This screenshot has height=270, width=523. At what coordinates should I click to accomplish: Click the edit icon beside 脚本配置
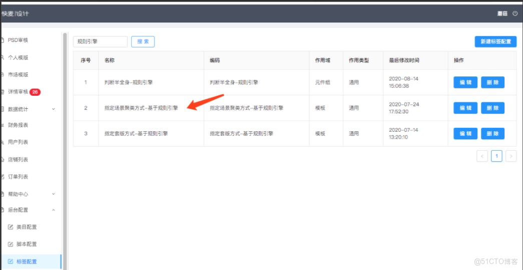point(11,244)
